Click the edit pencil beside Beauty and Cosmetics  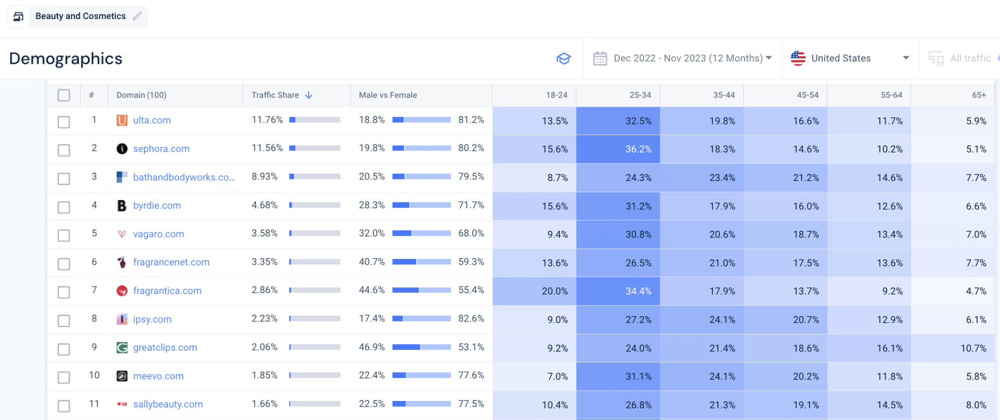[x=136, y=16]
